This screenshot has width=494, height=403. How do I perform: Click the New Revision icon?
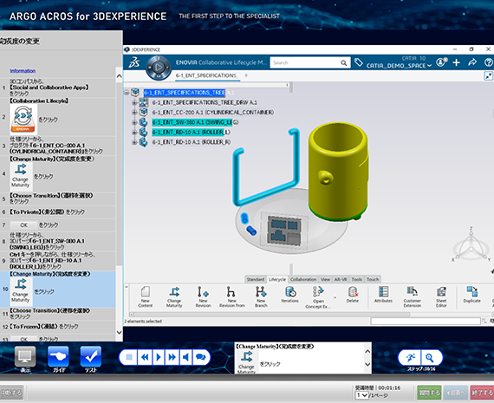click(203, 296)
